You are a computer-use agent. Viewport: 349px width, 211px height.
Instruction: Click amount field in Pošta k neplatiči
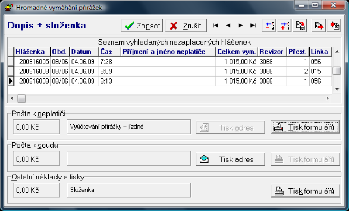pos(37,127)
